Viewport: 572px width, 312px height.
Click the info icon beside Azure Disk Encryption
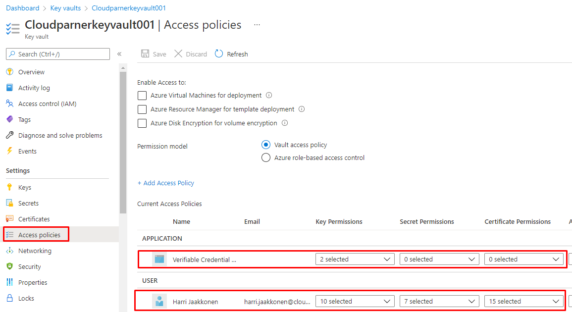coord(285,123)
